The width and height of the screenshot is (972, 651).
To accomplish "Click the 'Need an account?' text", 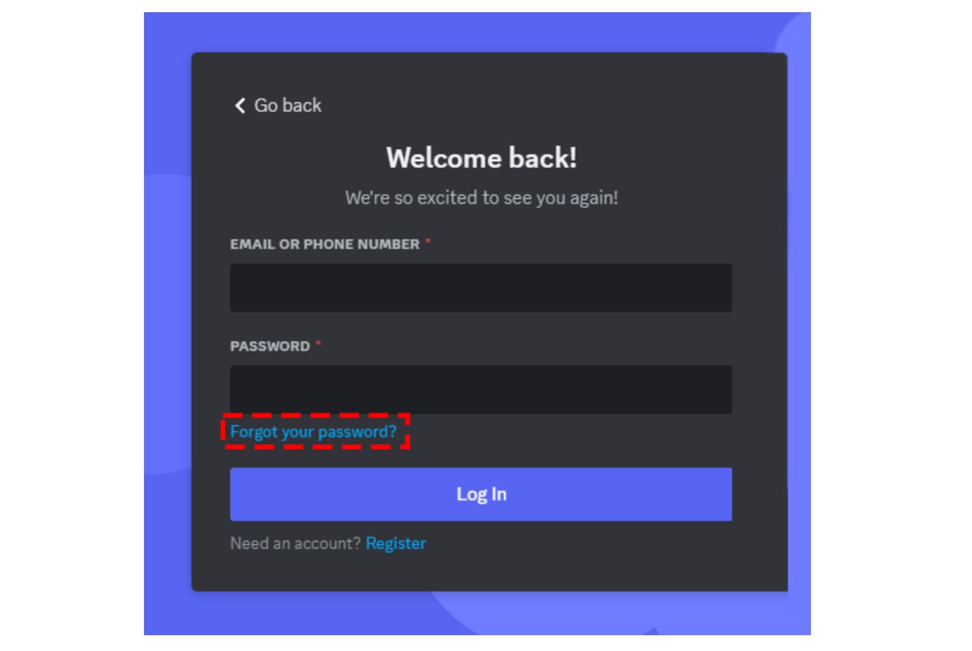I will pyautogui.click(x=295, y=544).
